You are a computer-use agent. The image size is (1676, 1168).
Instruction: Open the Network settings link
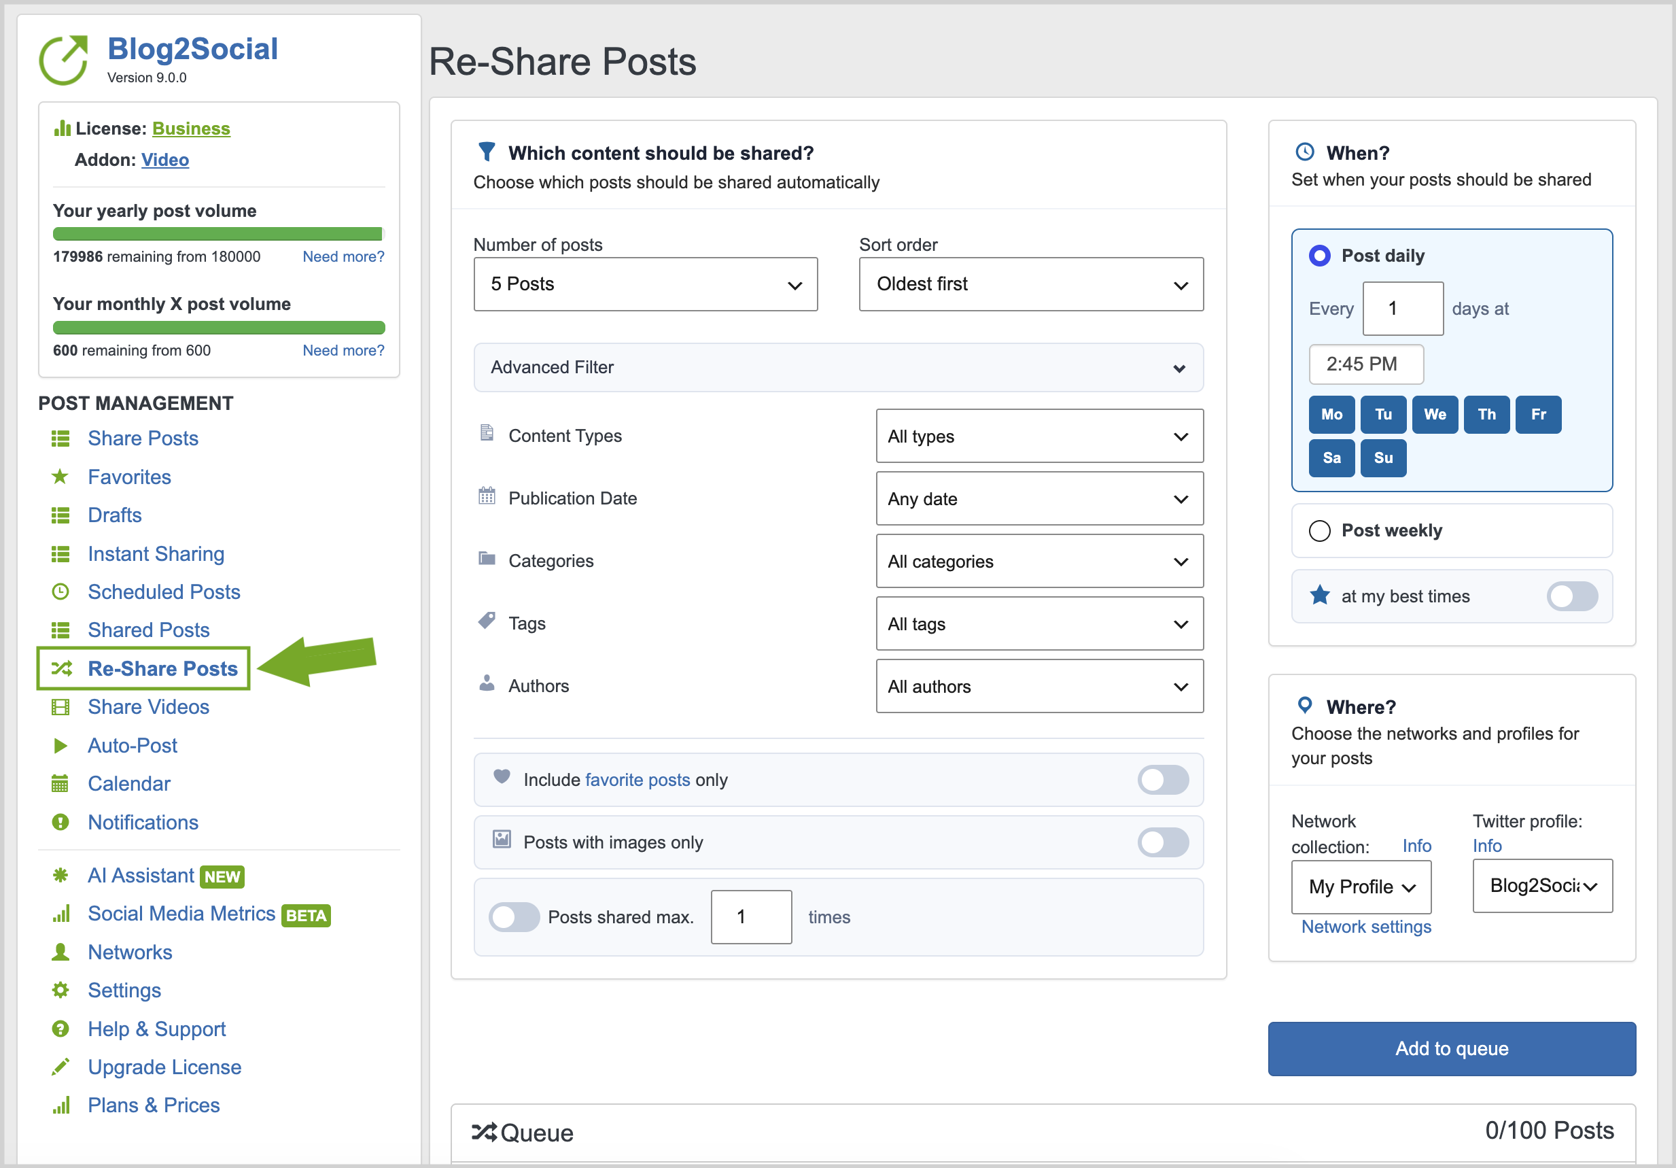pos(1366,927)
